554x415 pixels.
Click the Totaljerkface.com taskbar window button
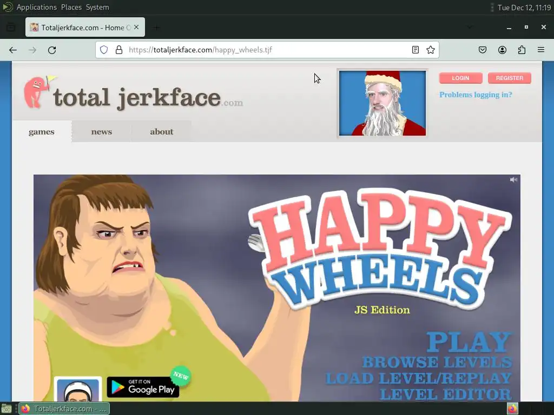(x=64, y=409)
